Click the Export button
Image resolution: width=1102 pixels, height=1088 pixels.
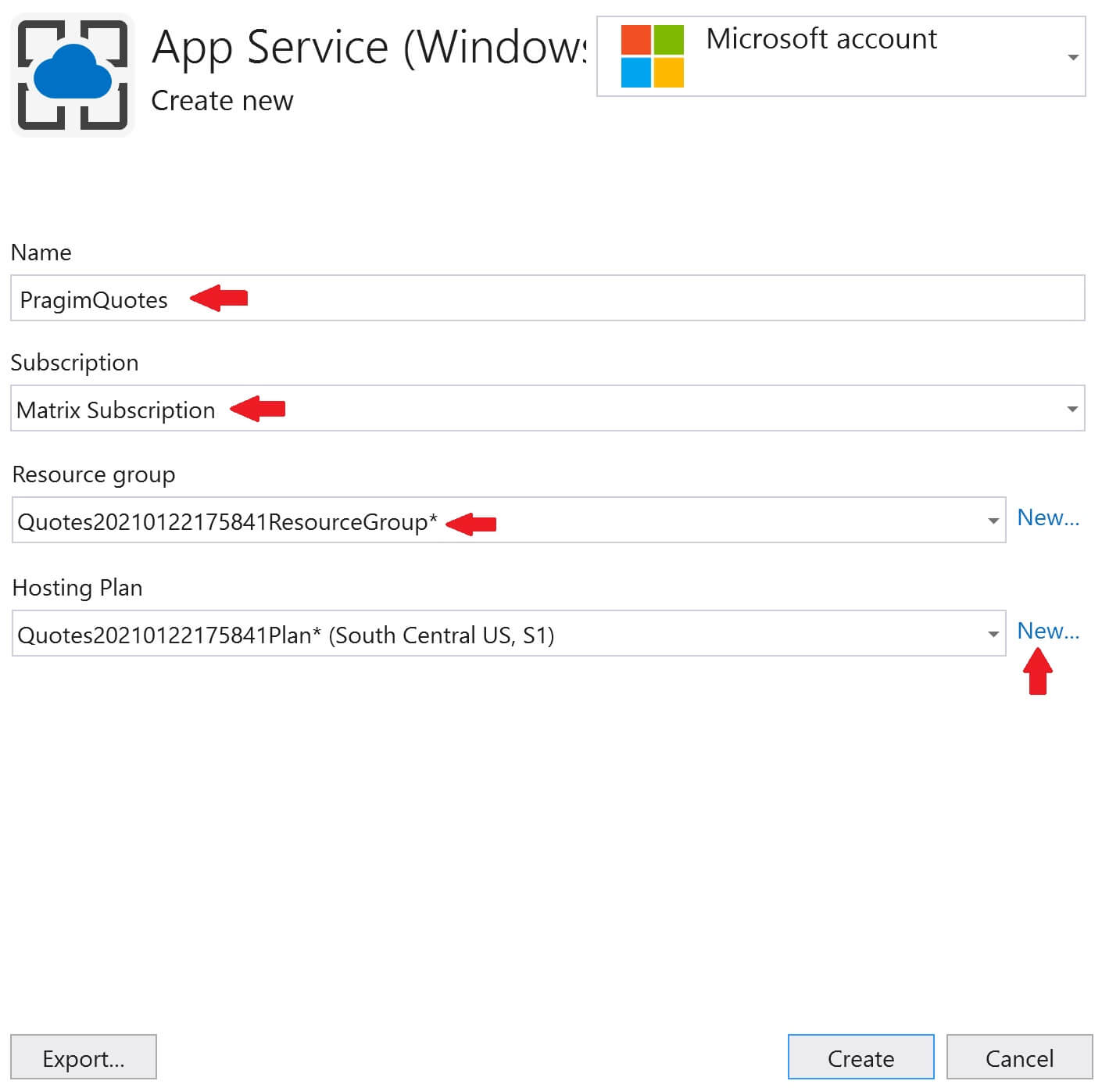click(x=84, y=1058)
